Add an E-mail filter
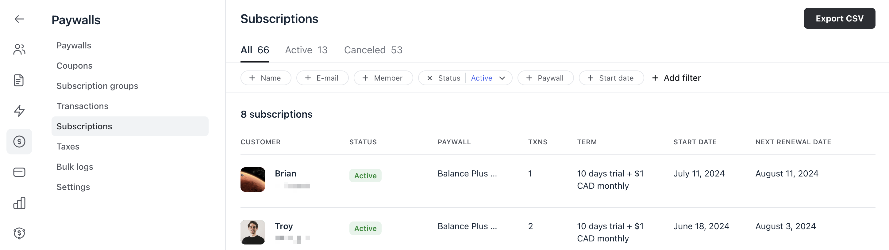 [x=322, y=78]
